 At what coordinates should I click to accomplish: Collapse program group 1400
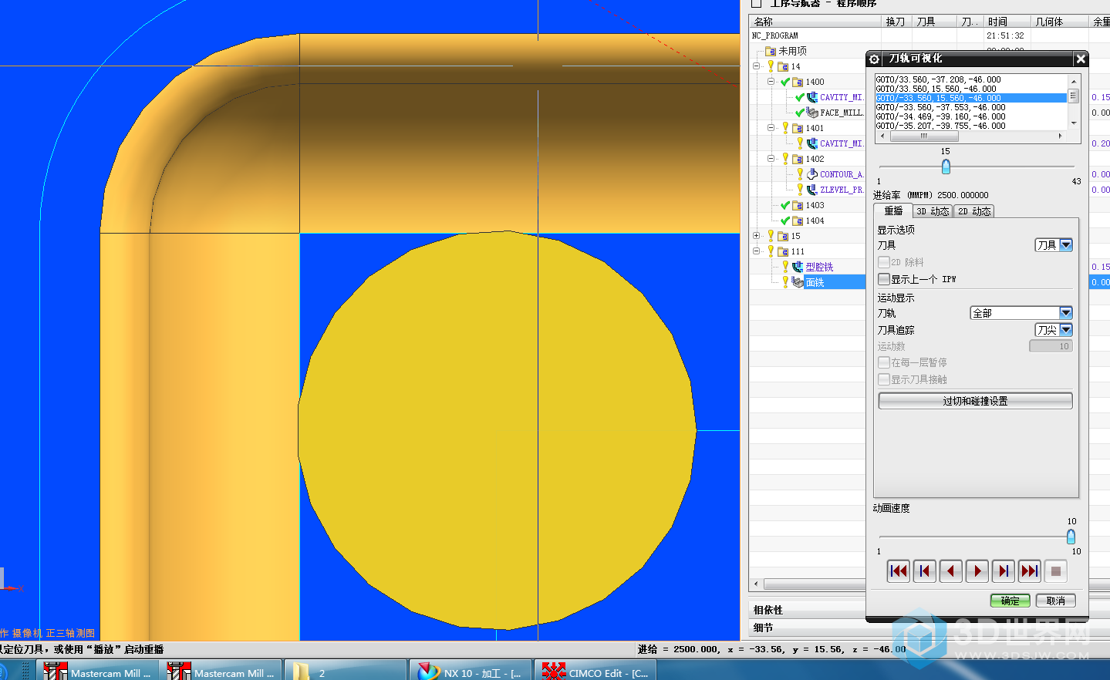click(x=771, y=82)
